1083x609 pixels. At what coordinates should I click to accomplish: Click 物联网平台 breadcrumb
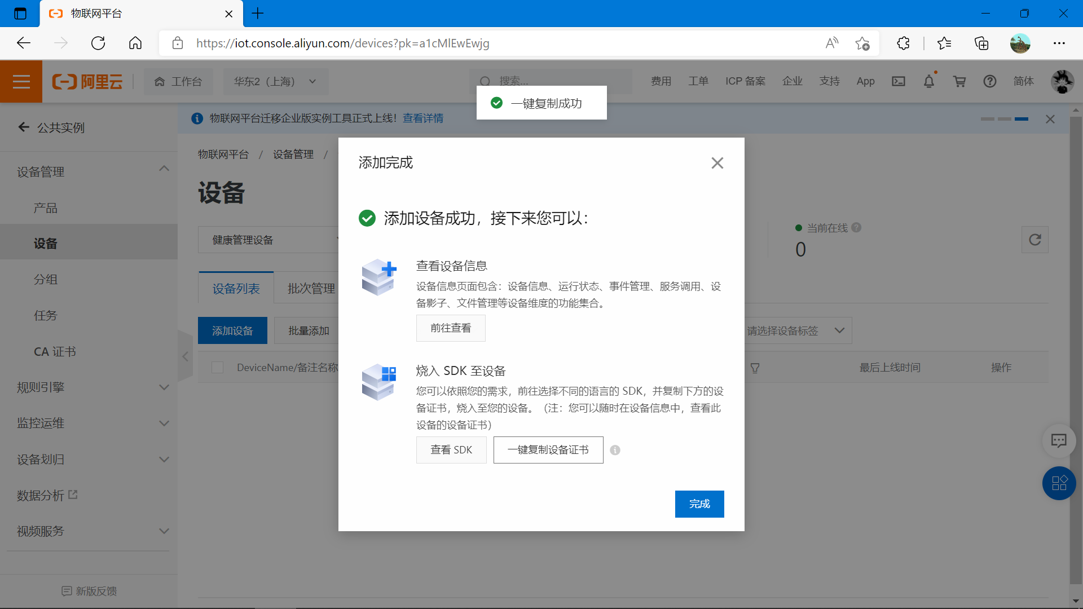click(x=223, y=155)
